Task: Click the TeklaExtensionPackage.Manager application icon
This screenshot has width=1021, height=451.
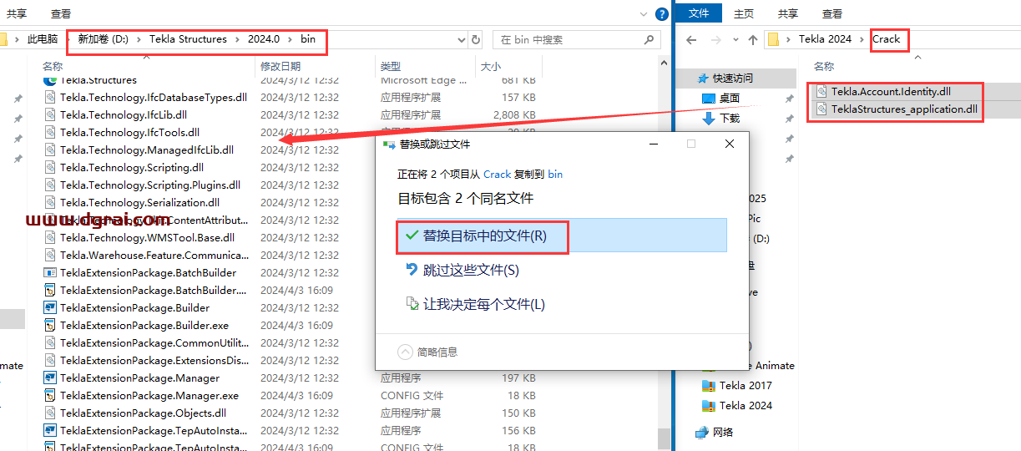Action: click(50, 378)
